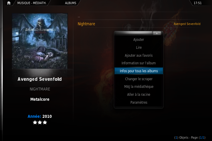Image resolution: width=212 pixels, height=141 pixels.
Task: Choose MAJ la médiathèque
Action: [139, 87]
